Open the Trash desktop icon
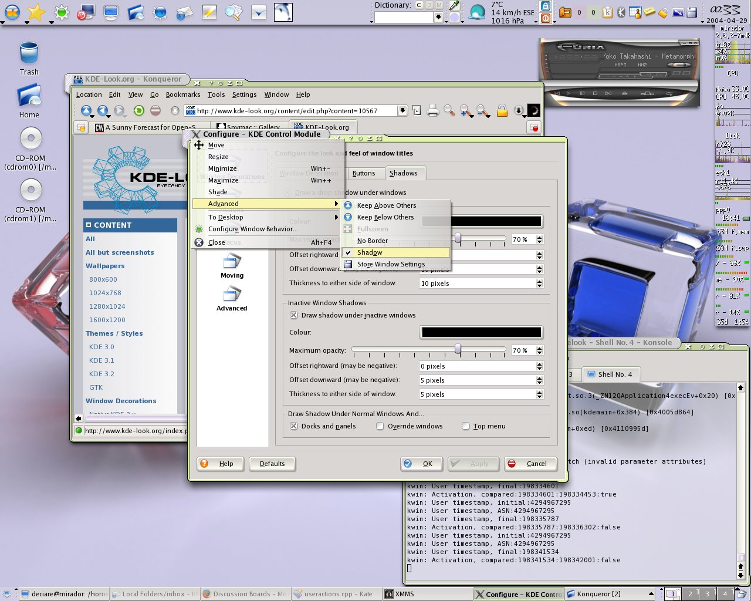This screenshot has width=751, height=601. point(29,59)
